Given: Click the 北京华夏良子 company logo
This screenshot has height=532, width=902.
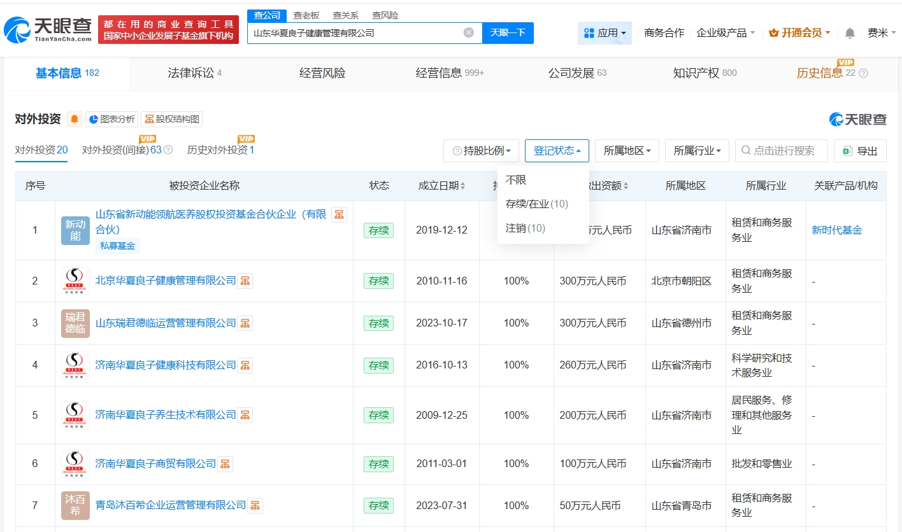Looking at the screenshot, I should (75, 281).
